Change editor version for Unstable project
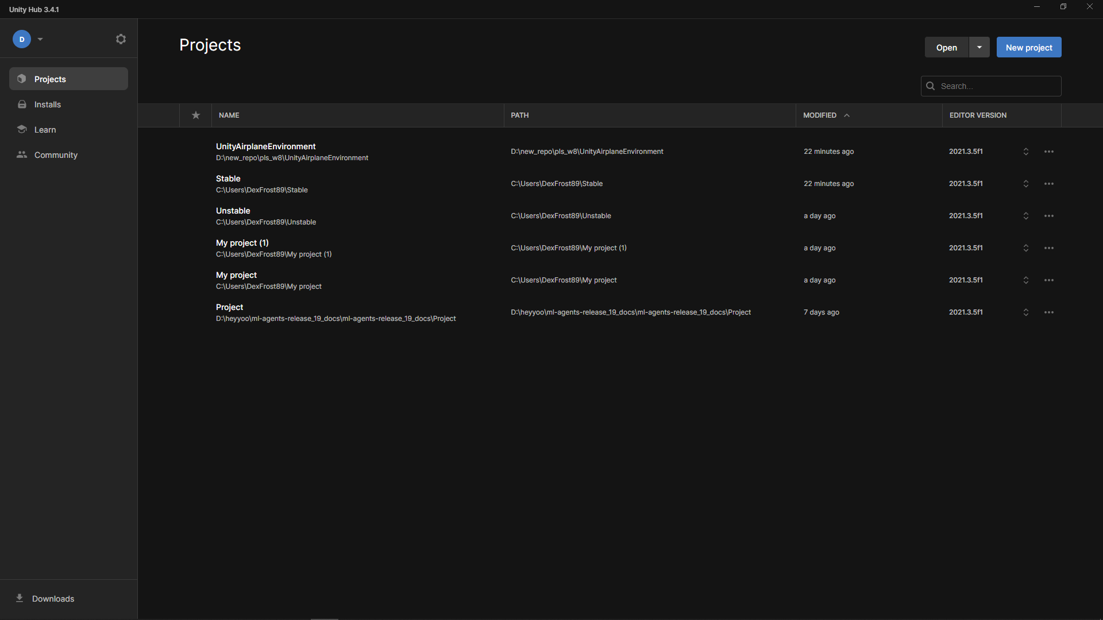The width and height of the screenshot is (1103, 620). pyautogui.click(x=1026, y=216)
